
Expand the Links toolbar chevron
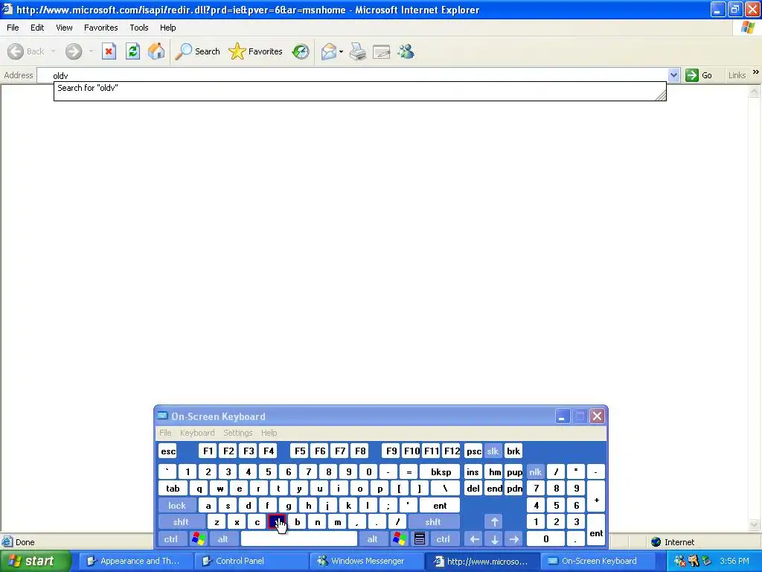tap(756, 72)
